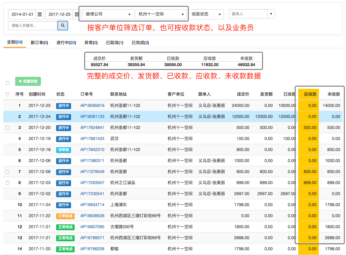Click the 成交价 column header in table
Image resolution: width=346 pixels, height=255 pixels.
click(243, 94)
